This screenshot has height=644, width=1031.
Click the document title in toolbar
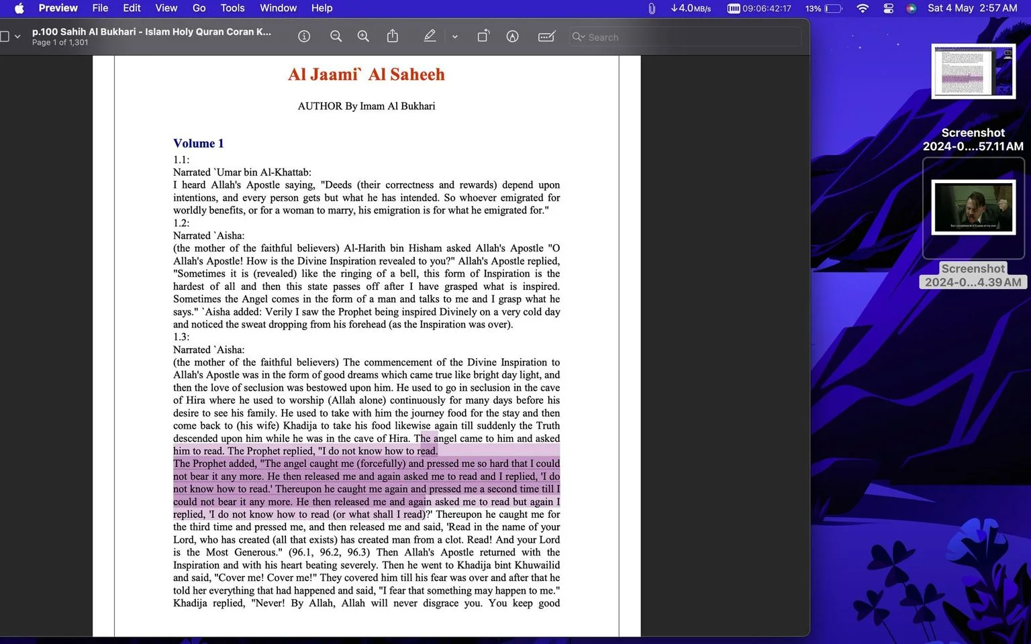(152, 32)
